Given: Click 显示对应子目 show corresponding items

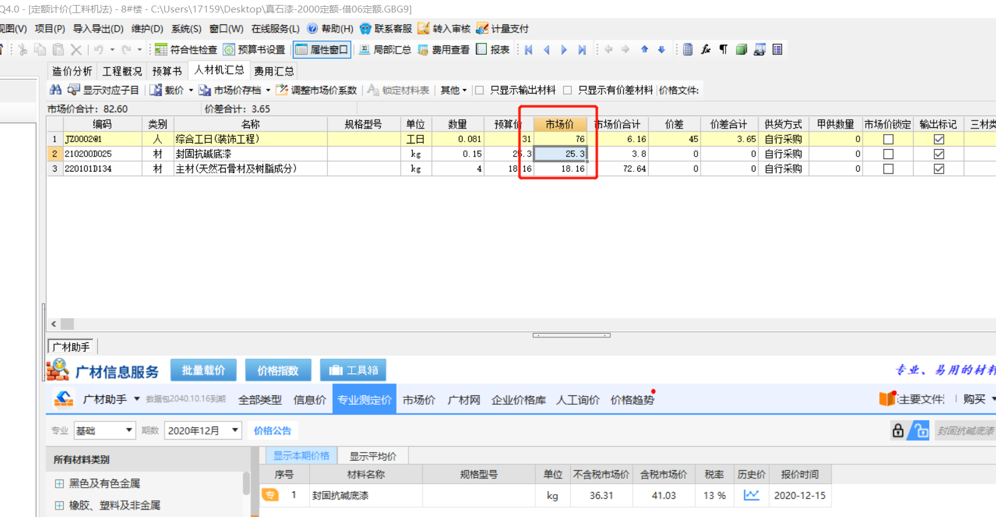Looking at the screenshot, I should point(103,90).
